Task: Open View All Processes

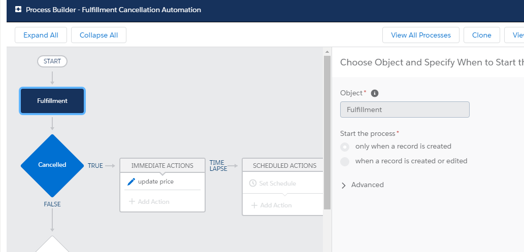Action: point(420,35)
